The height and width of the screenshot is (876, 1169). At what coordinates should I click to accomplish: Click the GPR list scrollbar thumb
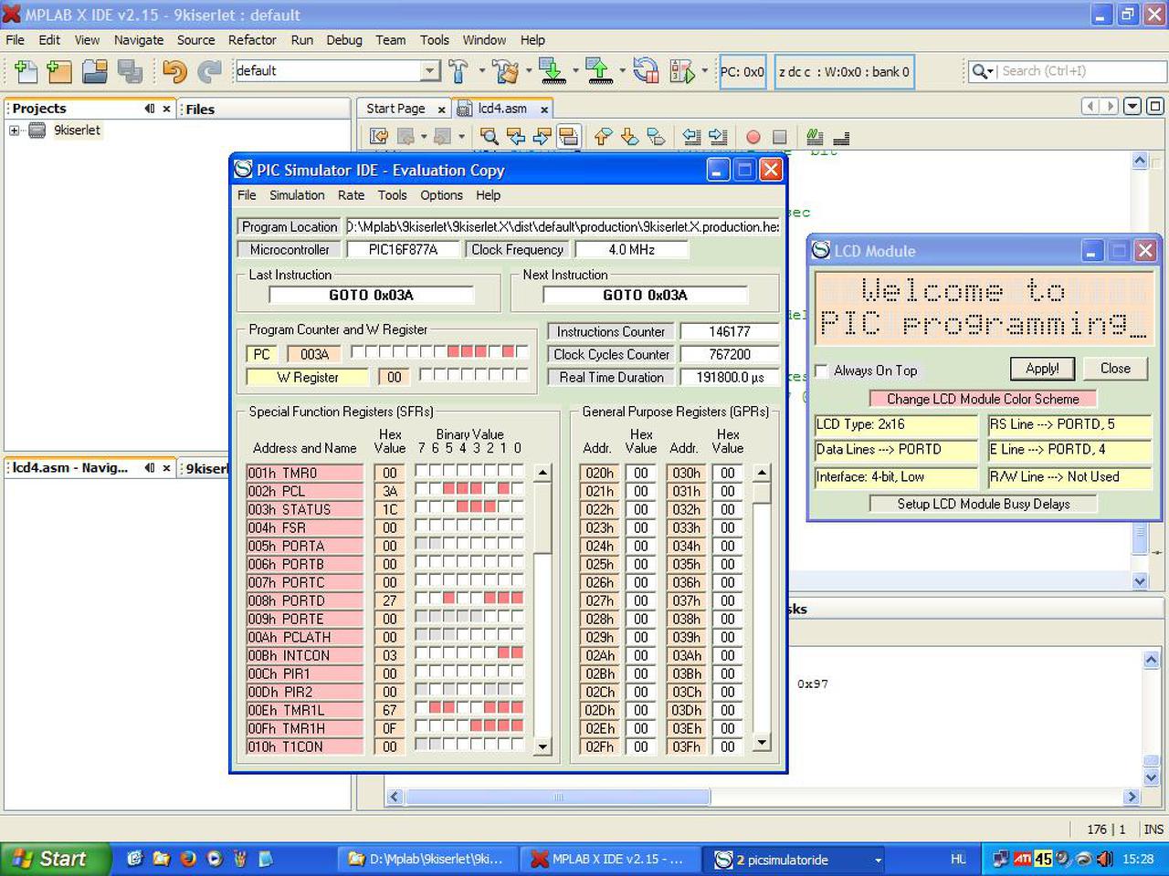coord(762,493)
